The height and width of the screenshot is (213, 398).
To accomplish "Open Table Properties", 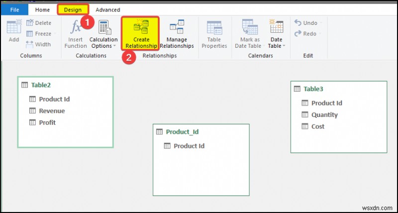I will pyautogui.click(x=214, y=34).
